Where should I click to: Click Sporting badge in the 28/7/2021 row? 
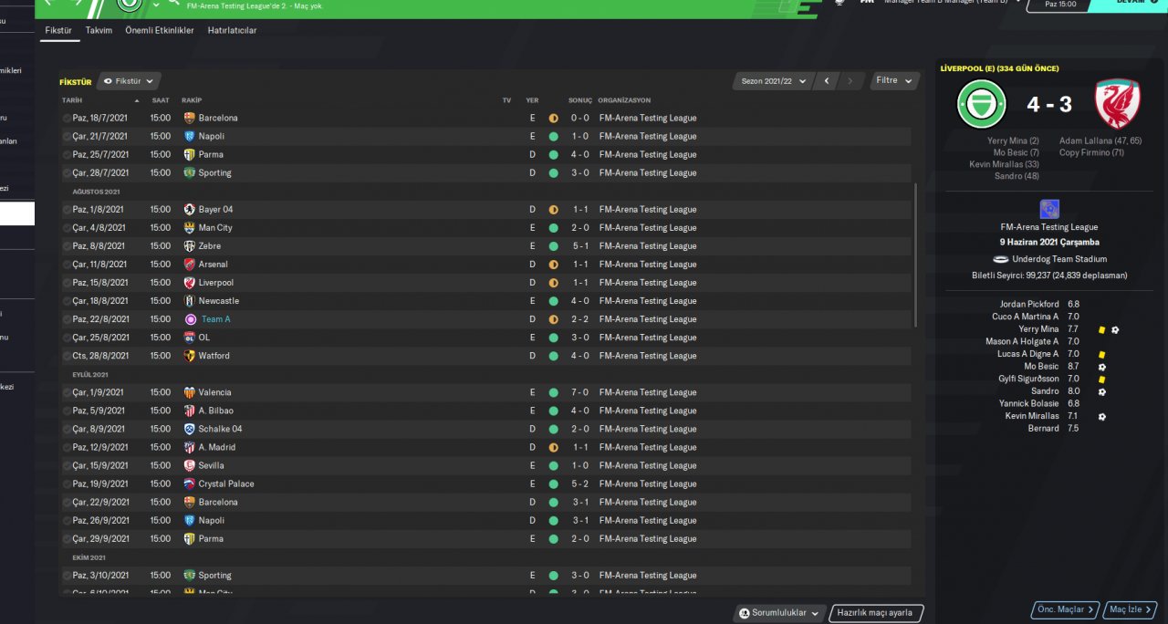click(190, 172)
